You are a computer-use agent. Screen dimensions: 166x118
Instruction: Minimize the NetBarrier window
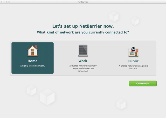tap(6, 2)
